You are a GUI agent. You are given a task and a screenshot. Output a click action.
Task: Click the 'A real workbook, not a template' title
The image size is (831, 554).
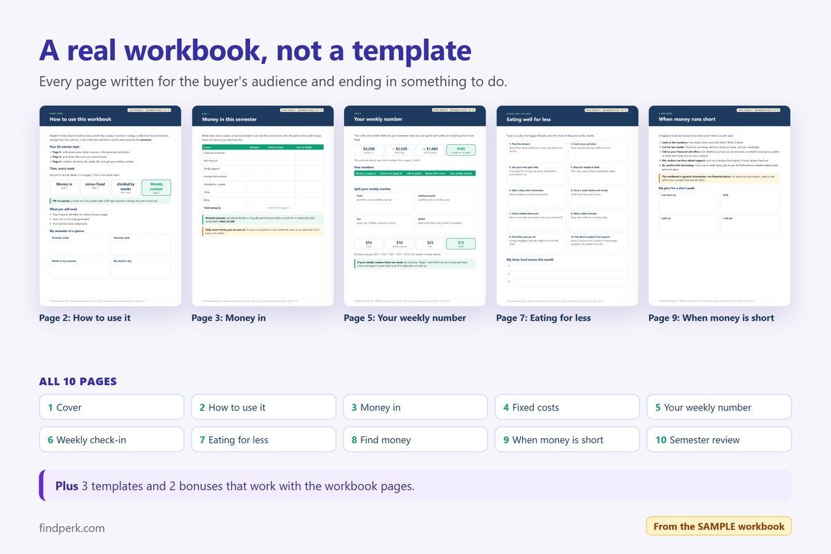click(256, 51)
